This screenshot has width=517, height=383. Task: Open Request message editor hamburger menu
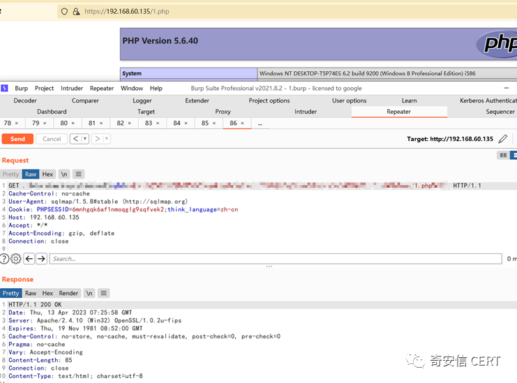pyautogui.click(x=78, y=174)
